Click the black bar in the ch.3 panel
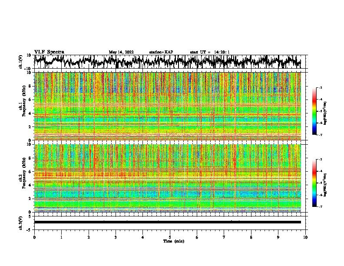The image size is (344, 266). click(x=168, y=222)
